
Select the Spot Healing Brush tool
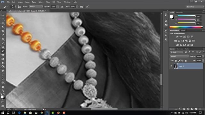tap(3, 39)
